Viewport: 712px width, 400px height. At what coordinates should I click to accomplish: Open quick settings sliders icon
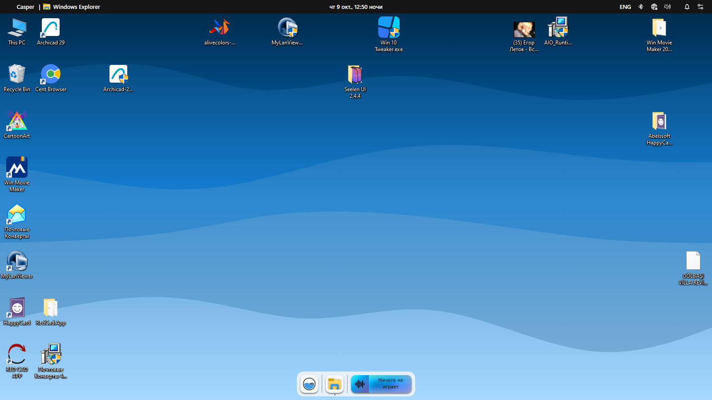click(700, 7)
